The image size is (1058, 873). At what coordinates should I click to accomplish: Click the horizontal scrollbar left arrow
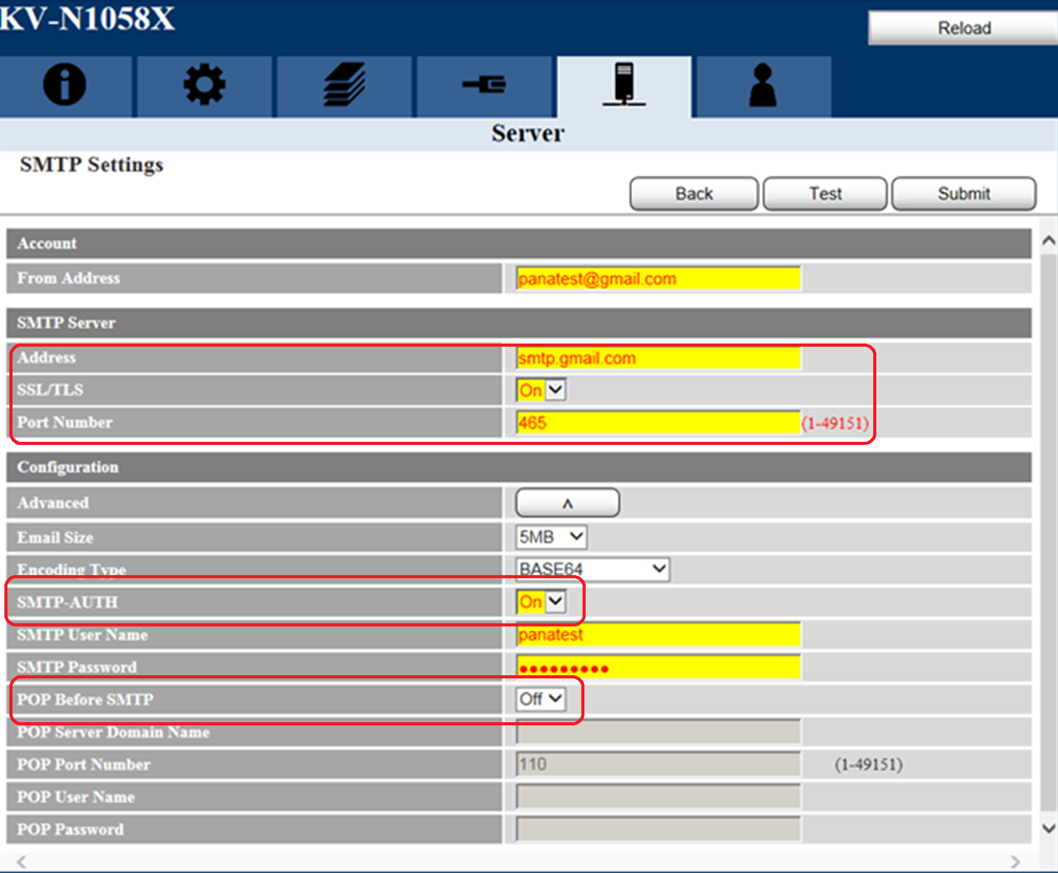pyautogui.click(x=22, y=862)
